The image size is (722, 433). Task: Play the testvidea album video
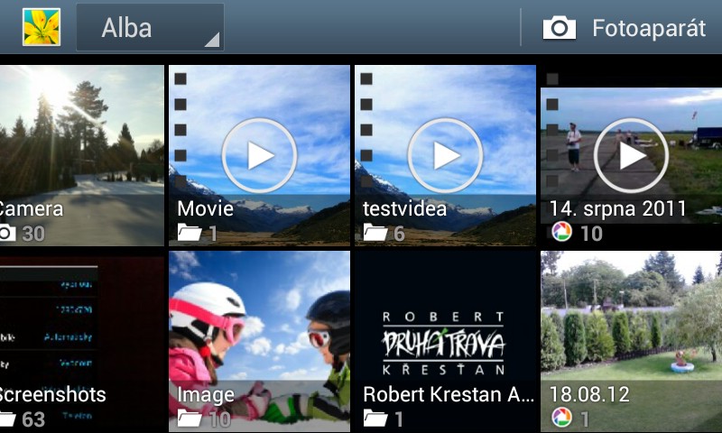445,155
